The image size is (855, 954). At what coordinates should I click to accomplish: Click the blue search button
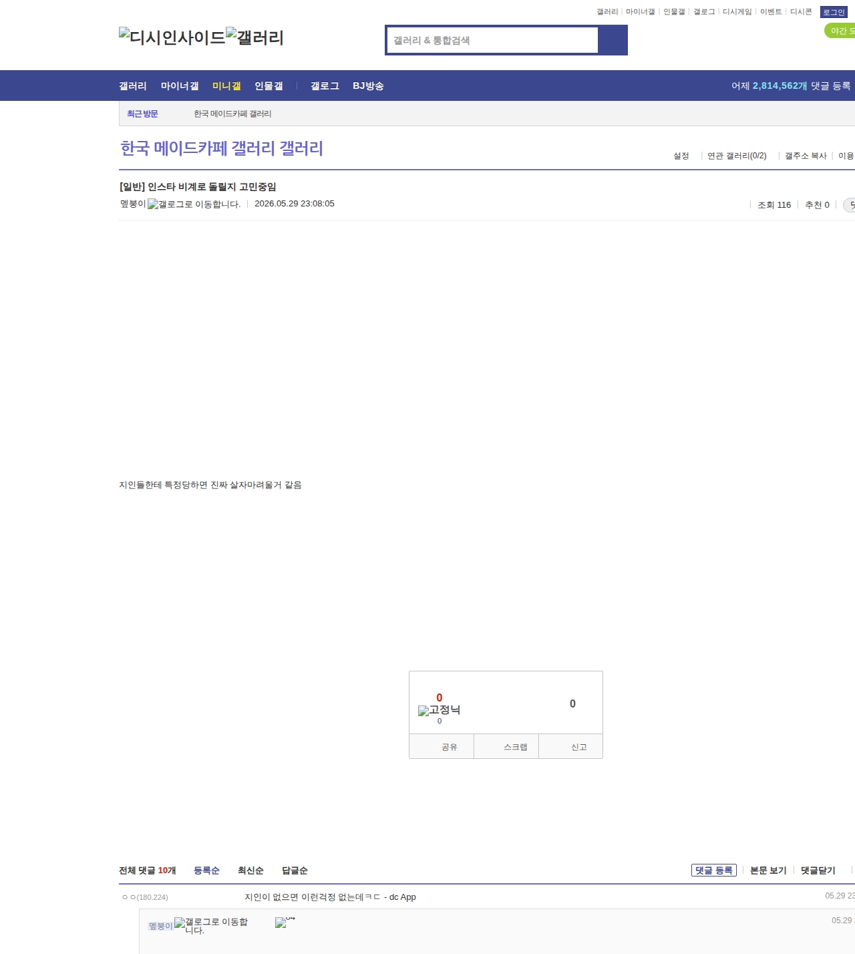[613, 40]
